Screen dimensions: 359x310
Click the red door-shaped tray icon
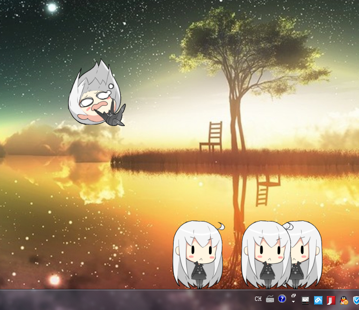point(331,300)
